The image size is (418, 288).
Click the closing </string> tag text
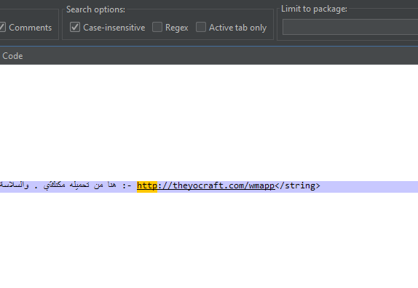[x=298, y=185]
